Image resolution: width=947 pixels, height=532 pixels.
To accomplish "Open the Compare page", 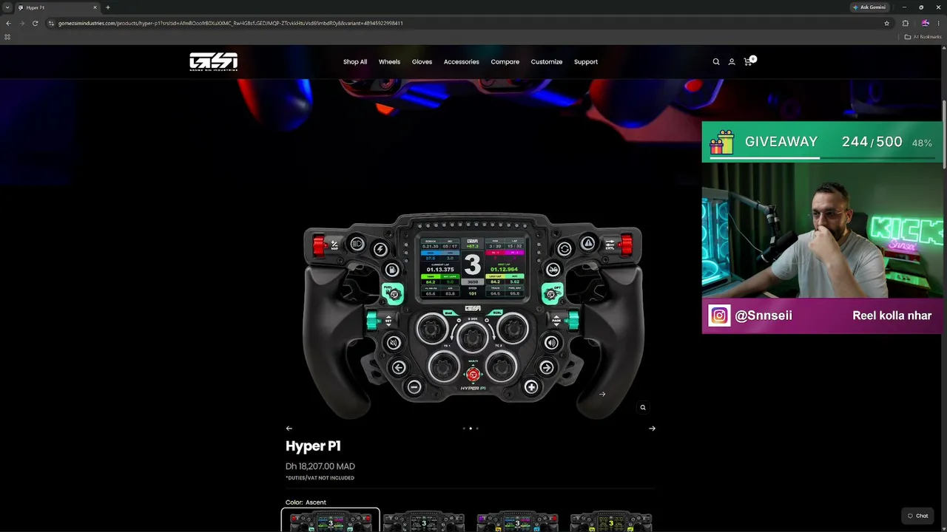I will click(x=505, y=62).
